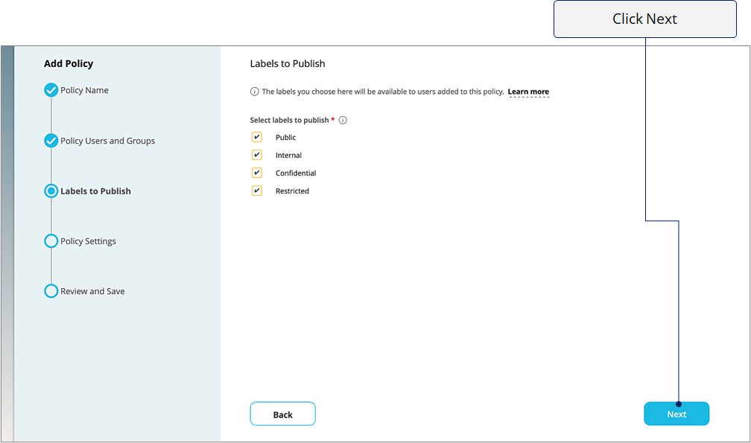The height and width of the screenshot is (443, 751).
Task: Click the Policy Settings step circle
Action: point(51,240)
